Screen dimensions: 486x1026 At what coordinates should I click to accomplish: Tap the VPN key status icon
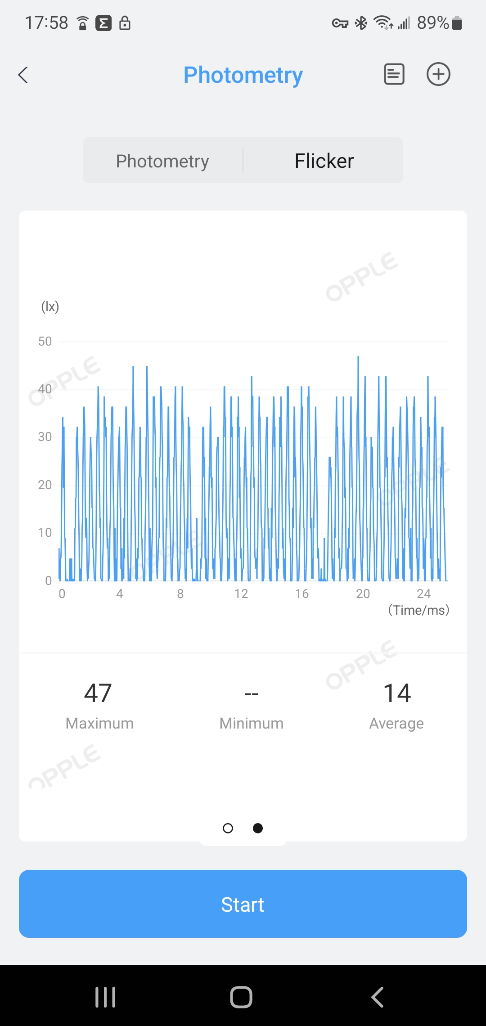[340, 23]
